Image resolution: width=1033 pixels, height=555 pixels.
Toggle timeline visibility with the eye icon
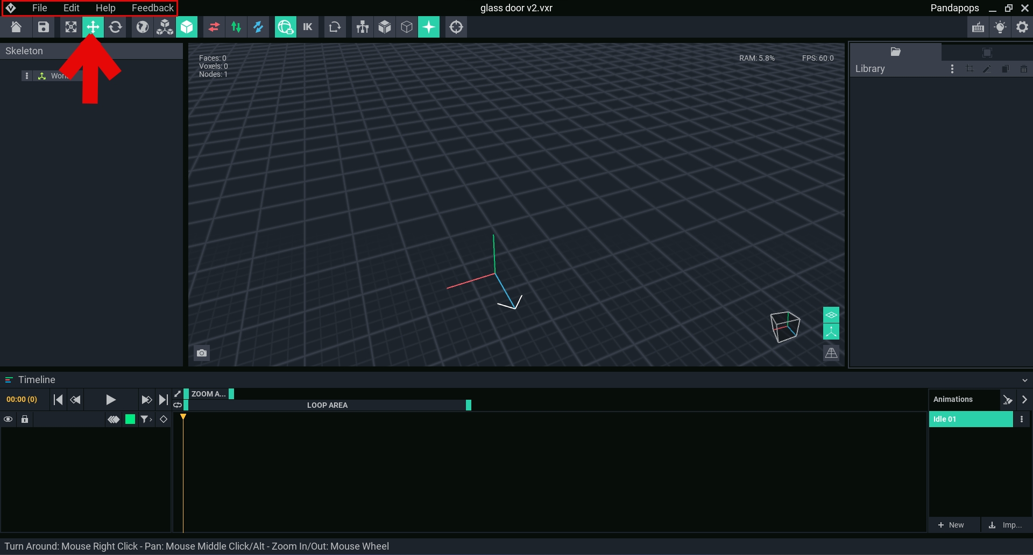(x=8, y=419)
